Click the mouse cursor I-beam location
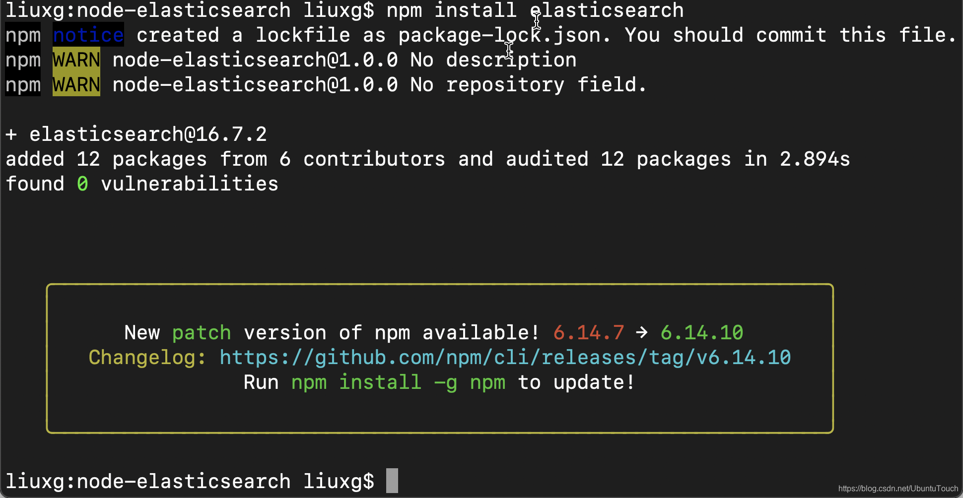Image resolution: width=963 pixels, height=498 pixels. 537,20
